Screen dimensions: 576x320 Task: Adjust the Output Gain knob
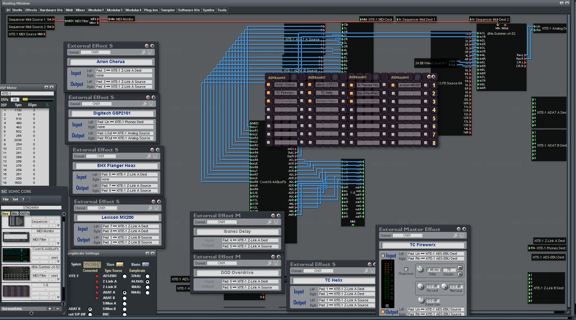(x=421, y=300)
